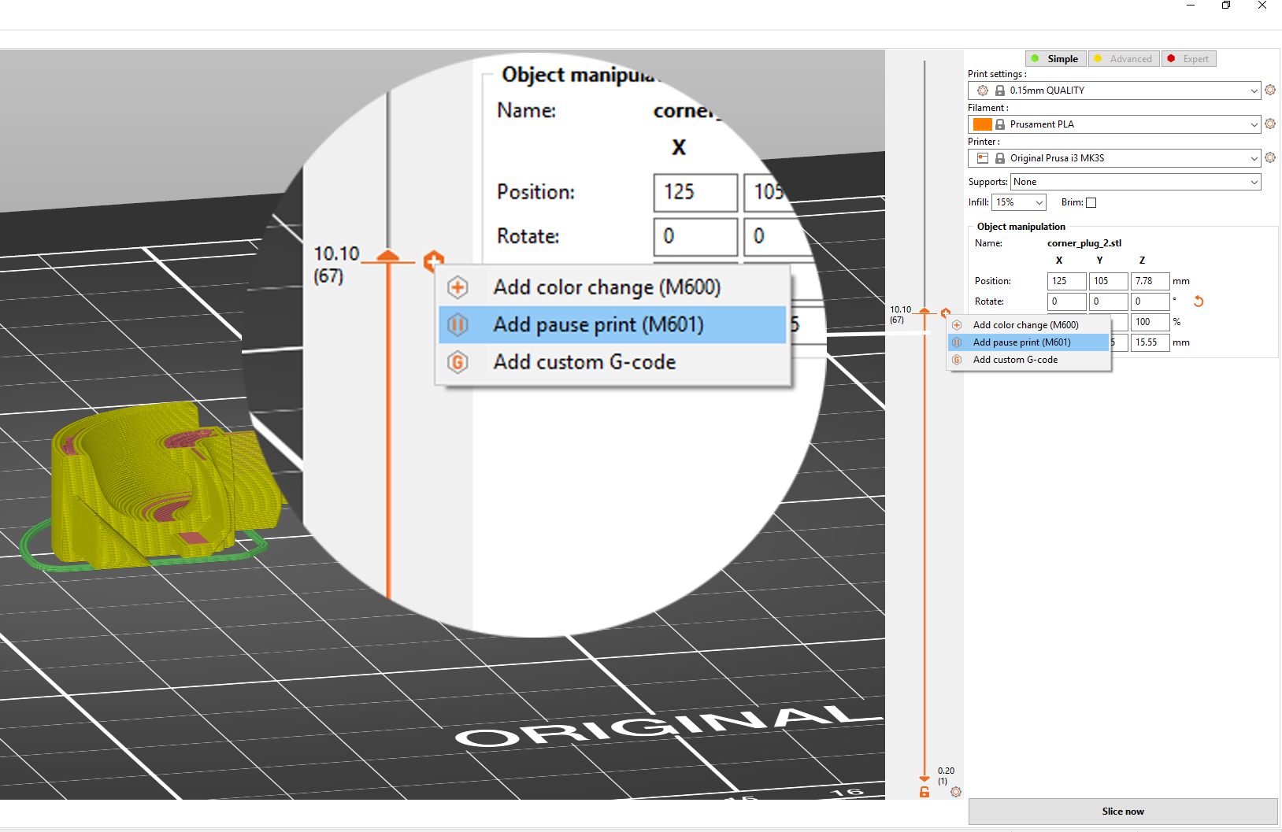Toggle the orange lock icon below layer slider
1282x832 pixels.
pos(924,792)
